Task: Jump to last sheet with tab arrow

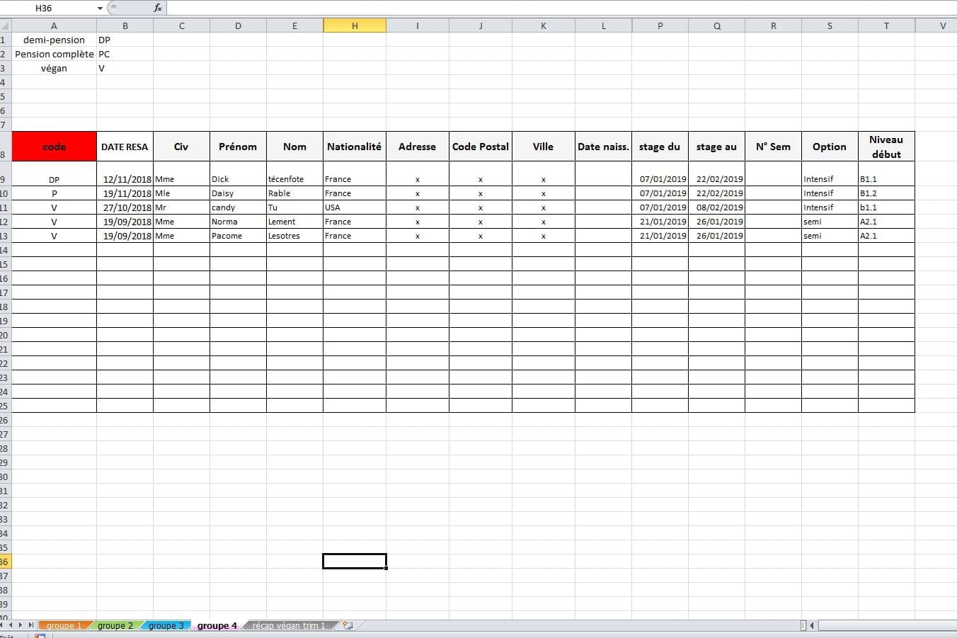Action: (30, 625)
